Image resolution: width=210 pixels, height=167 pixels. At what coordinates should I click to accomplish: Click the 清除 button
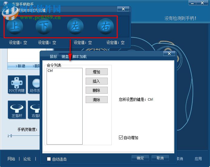pos(97,100)
